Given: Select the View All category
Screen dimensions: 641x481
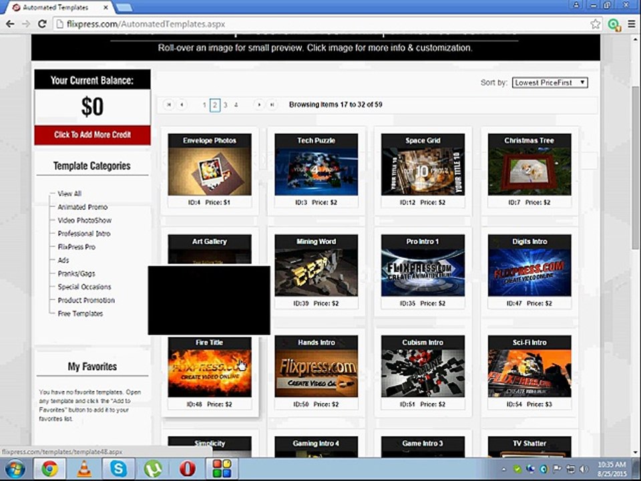Looking at the screenshot, I should click(69, 194).
